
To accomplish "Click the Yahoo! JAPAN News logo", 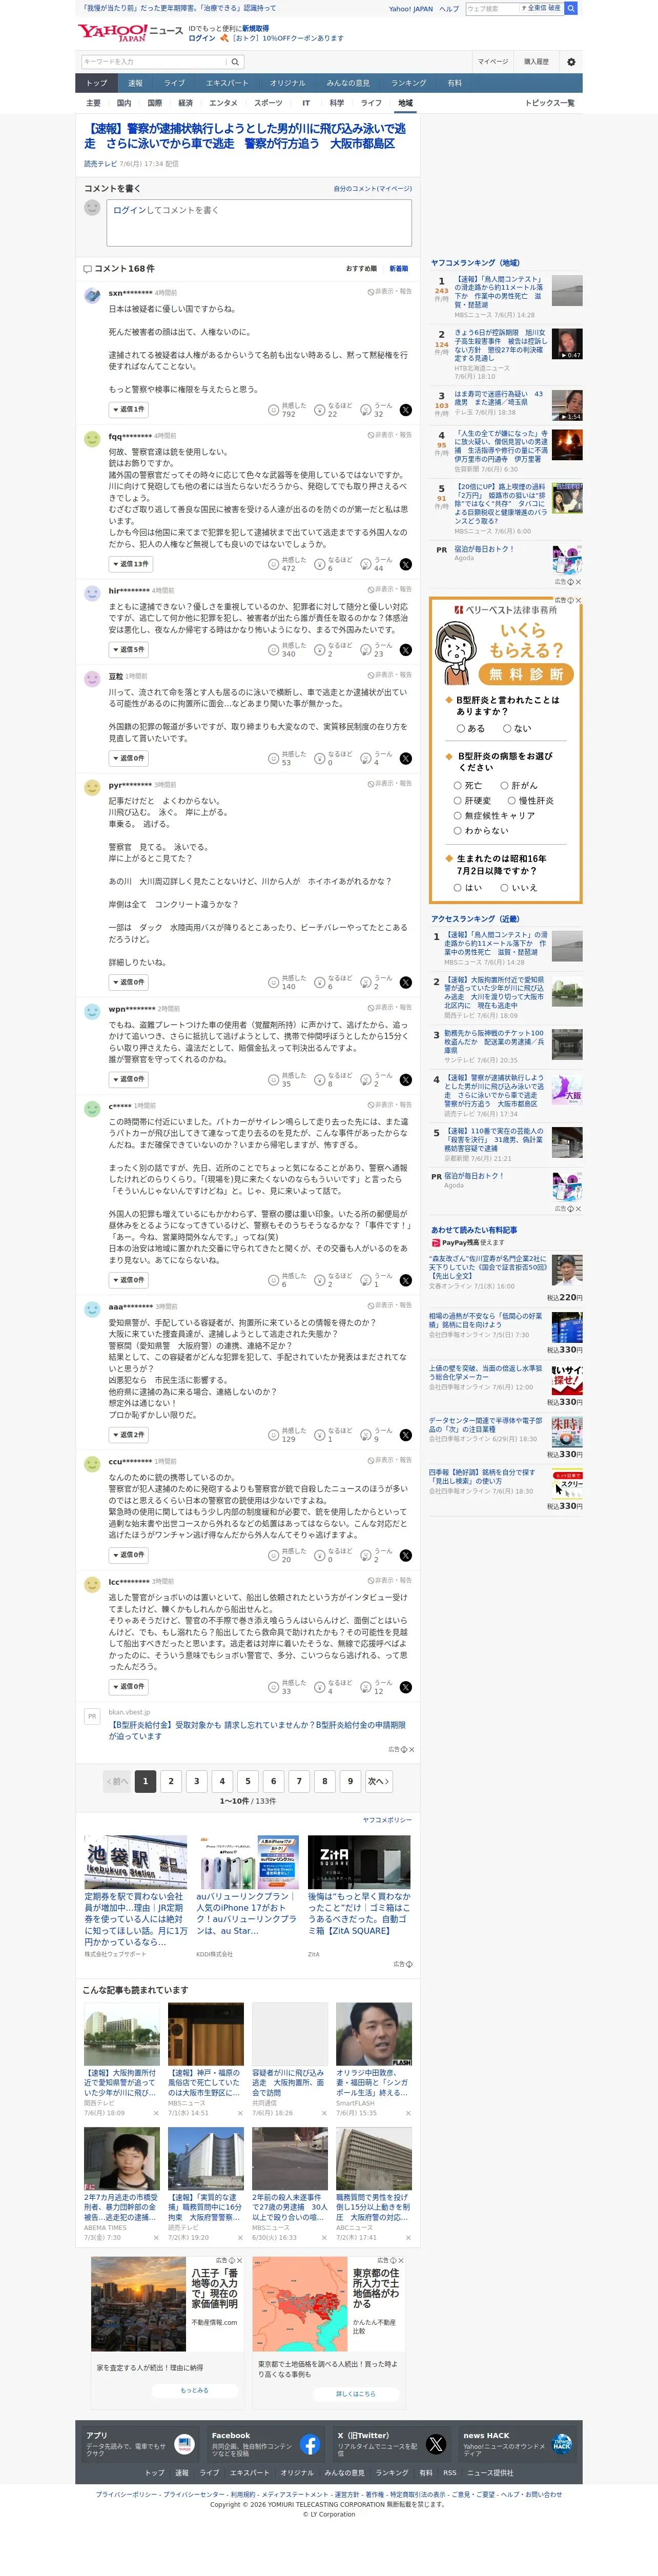I will tap(130, 33).
